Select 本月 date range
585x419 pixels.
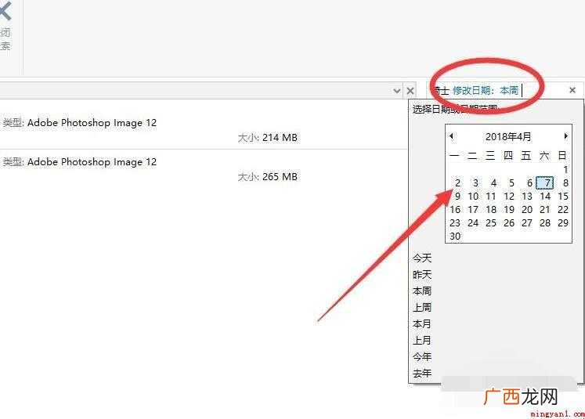point(422,324)
